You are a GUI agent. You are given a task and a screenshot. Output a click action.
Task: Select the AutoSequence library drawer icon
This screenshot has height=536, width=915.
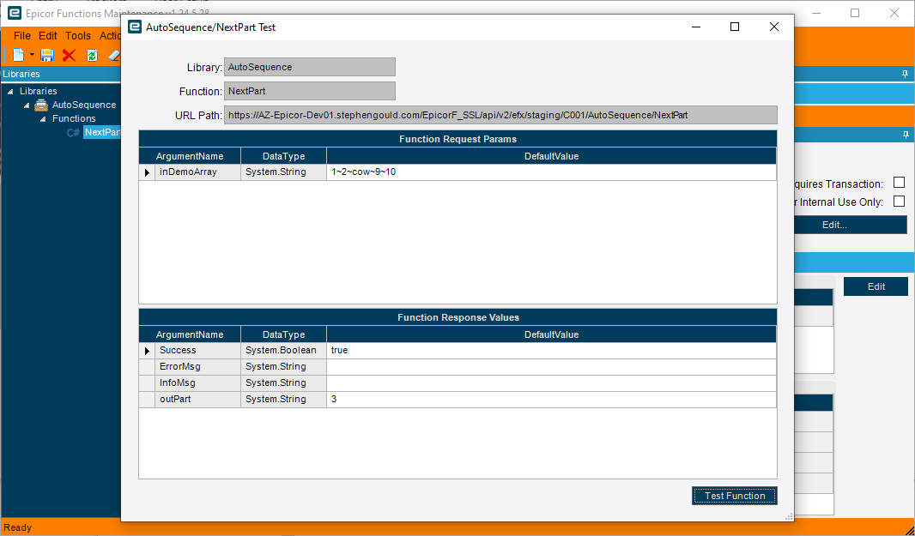(x=41, y=105)
